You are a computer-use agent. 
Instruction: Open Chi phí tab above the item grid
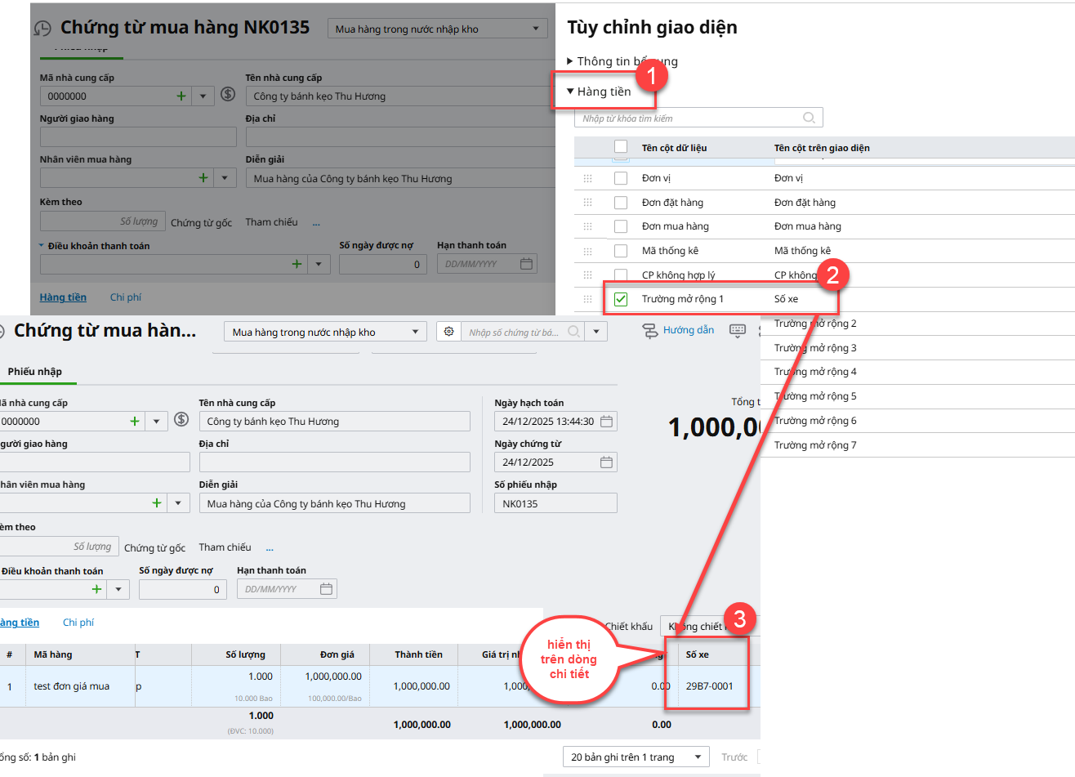[x=78, y=623]
